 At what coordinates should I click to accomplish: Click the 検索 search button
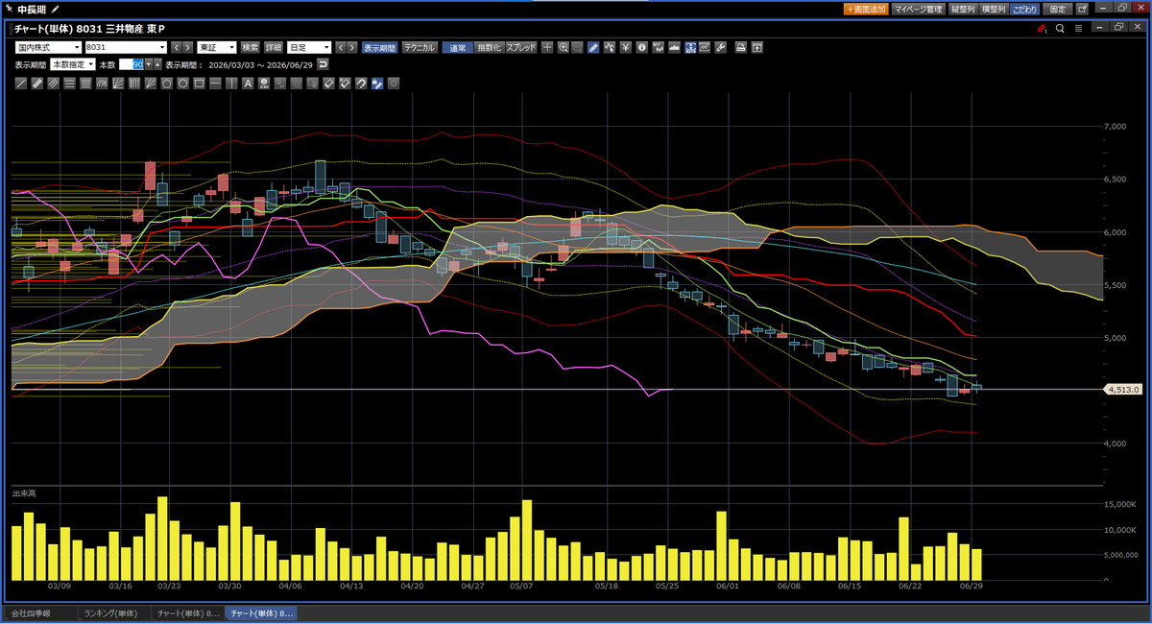click(x=251, y=47)
